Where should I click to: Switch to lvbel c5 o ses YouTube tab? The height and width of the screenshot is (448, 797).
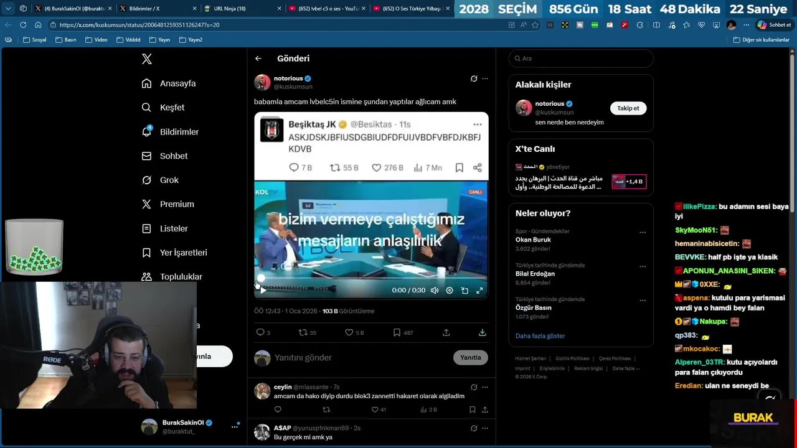click(327, 9)
